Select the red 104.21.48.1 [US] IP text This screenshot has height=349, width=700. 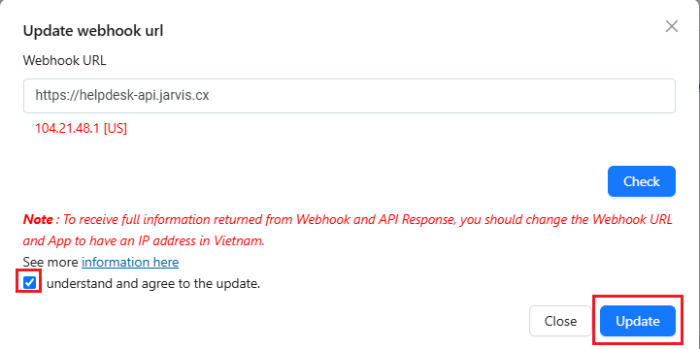[81, 129]
